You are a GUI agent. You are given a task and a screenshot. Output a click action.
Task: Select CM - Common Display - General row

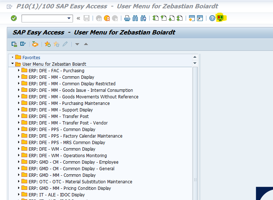tap(72, 169)
